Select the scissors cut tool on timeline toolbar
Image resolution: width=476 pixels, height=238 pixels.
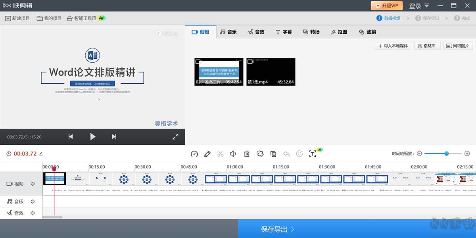[x=220, y=154]
